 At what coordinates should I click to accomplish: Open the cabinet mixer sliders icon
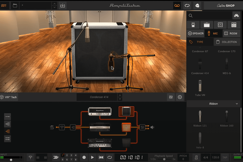(171, 97)
